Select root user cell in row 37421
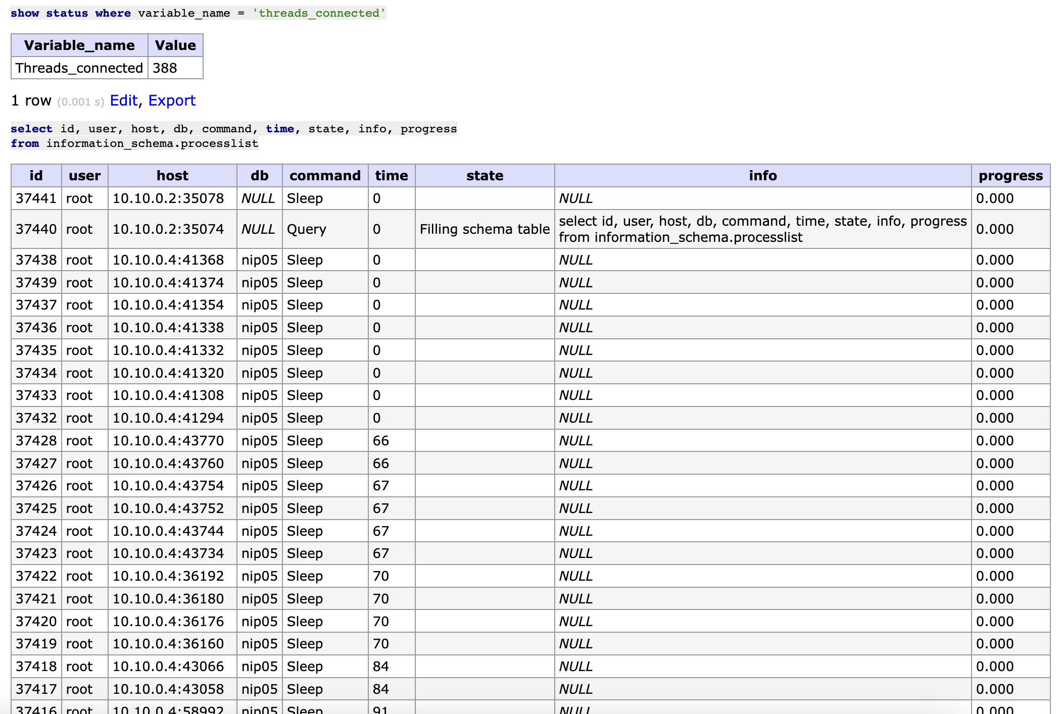 tap(84, 599)
